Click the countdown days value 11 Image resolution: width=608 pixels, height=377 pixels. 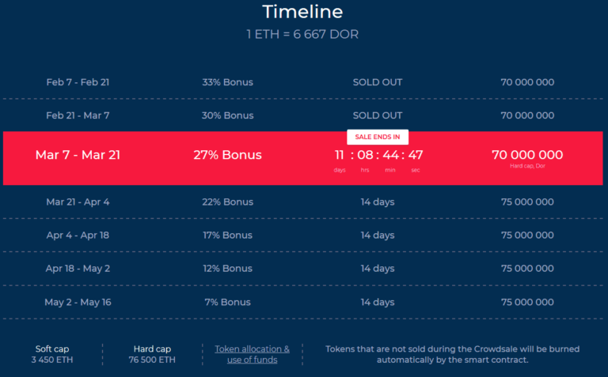[x=339, y=155]
